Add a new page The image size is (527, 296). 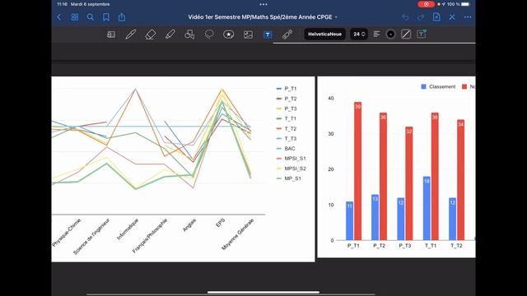[x=436, y=16]
